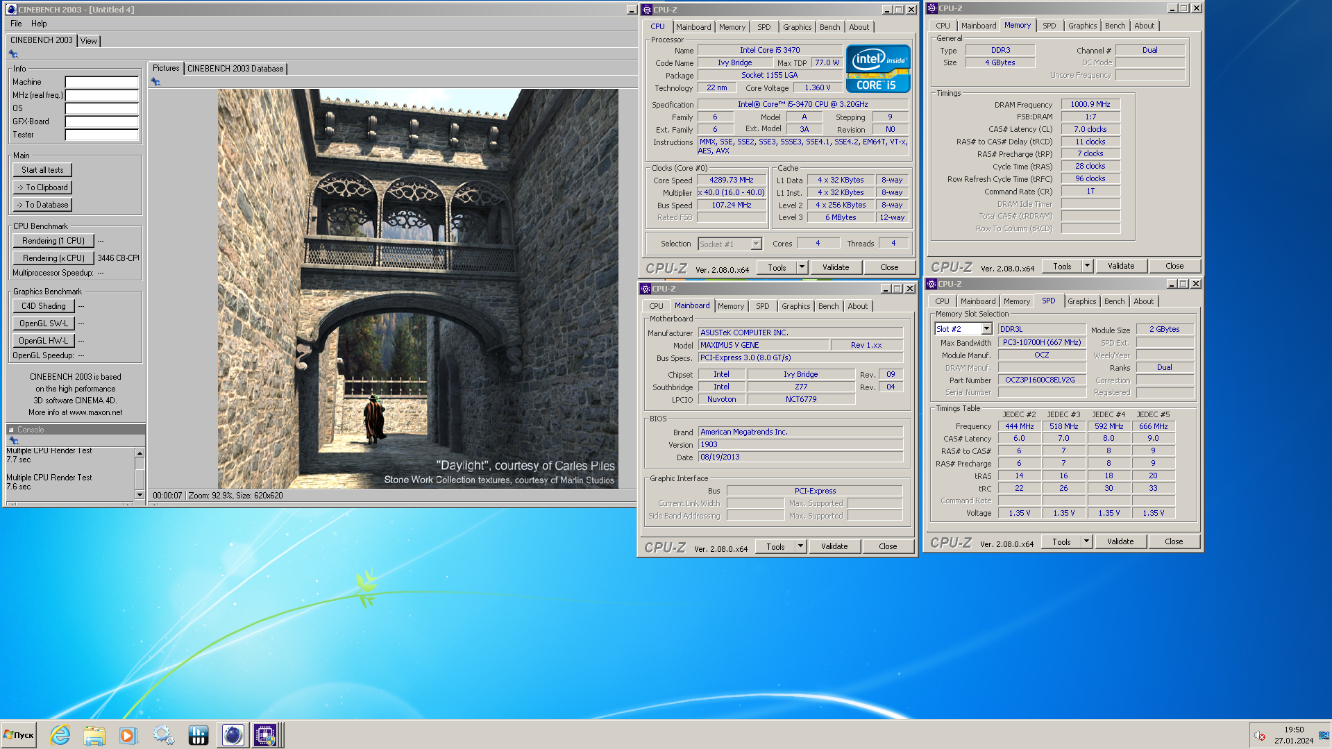
Task: Collapse the Console panel with its square icon
Action: tap(11, 430)
